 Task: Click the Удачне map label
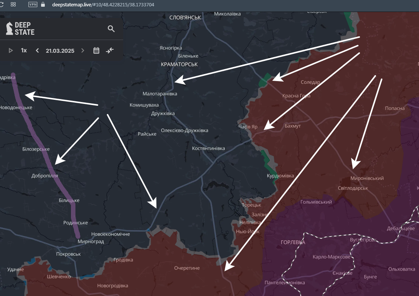(x=16, y=269)
